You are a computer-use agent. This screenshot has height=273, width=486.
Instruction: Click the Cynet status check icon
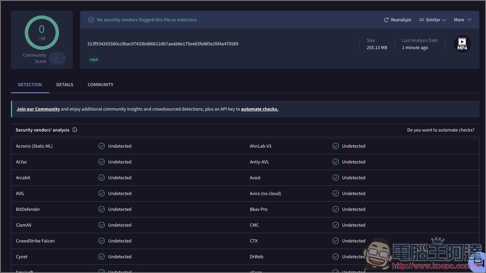(102, 257)
